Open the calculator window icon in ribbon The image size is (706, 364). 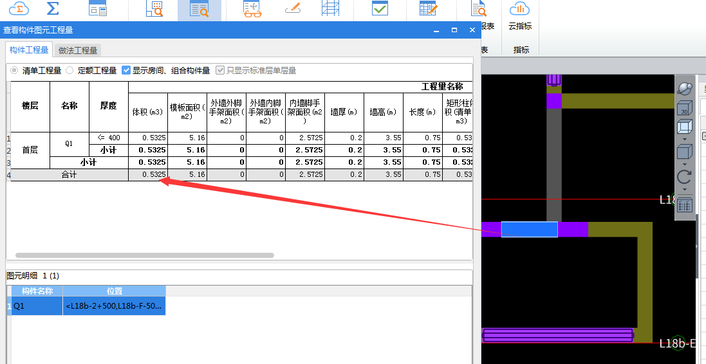tap(98, 8)
